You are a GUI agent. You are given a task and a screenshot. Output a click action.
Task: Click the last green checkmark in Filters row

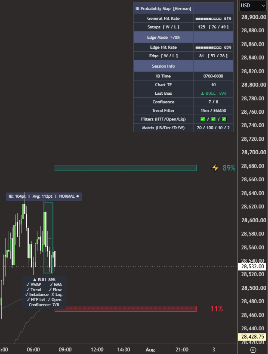[224, 119]
